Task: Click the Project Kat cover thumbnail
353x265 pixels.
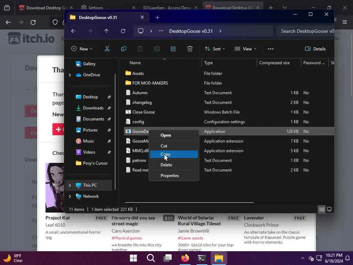Action: 55,187
